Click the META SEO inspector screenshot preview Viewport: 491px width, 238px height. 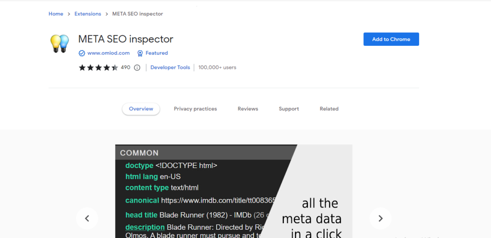[x=234, y=191]
